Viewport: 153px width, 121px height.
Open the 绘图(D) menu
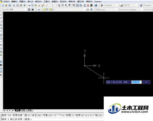tap(55, 2)
